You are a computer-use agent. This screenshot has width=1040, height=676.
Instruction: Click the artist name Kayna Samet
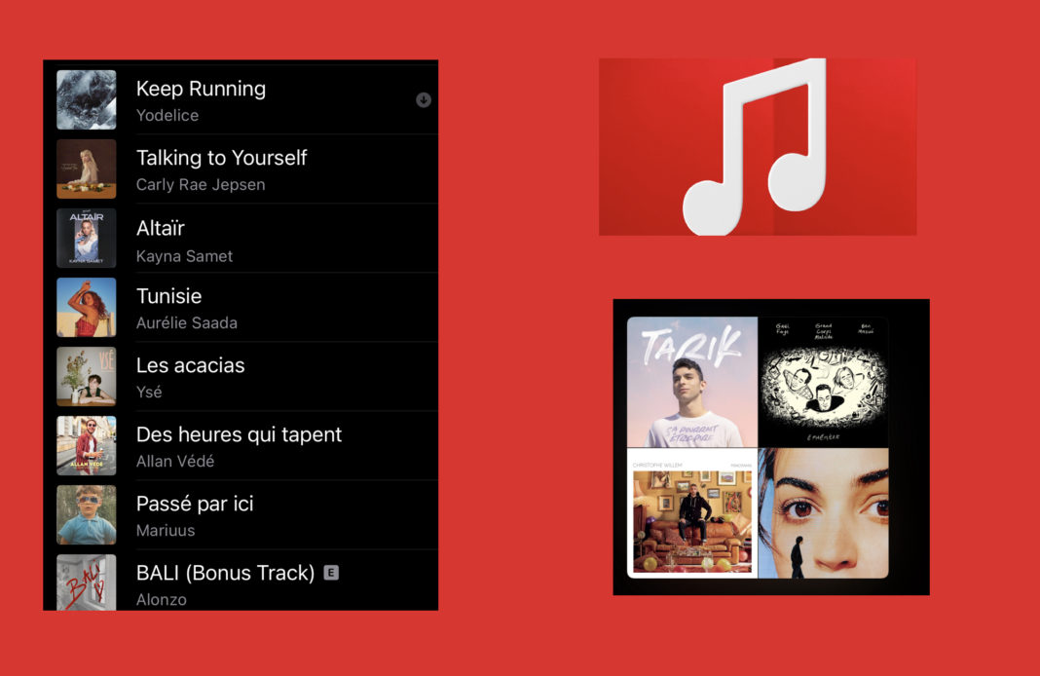(x=184, y=256)
